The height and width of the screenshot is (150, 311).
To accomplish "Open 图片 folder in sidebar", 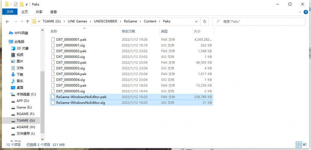I will 20,61.
